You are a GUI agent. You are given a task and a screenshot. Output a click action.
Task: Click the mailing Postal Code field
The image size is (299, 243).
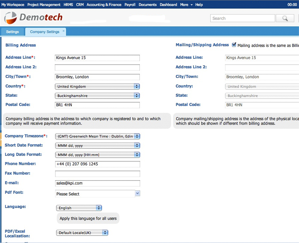(262, 105)
